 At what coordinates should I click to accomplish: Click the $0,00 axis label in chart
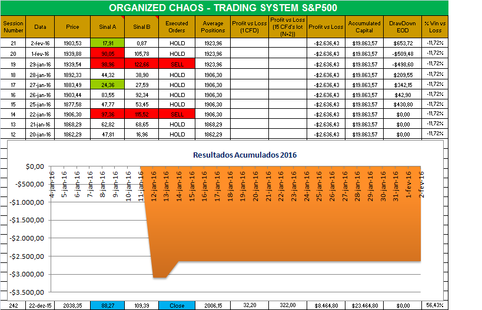[35, 166]
